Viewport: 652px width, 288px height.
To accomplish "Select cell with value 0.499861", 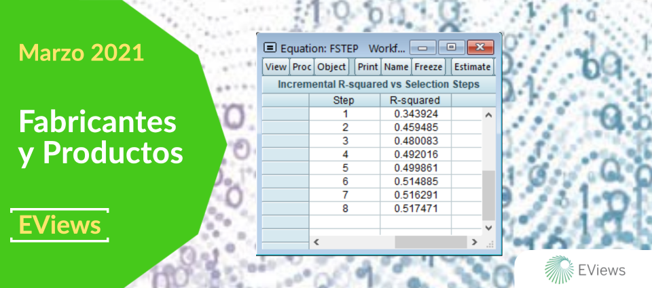I will click(416, 167).
